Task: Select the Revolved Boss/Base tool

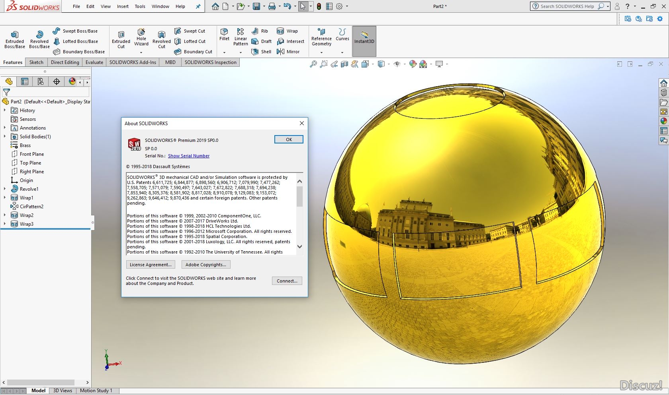Action: pyautogui.click(x=39, y=40)
